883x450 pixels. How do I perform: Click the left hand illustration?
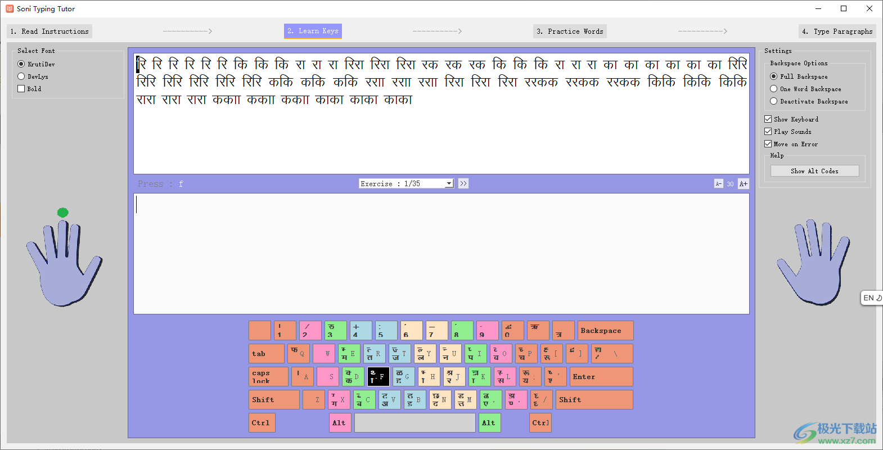[64, 263]
